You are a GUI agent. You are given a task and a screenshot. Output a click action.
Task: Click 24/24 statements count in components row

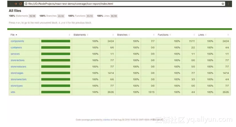coord(111,41)
